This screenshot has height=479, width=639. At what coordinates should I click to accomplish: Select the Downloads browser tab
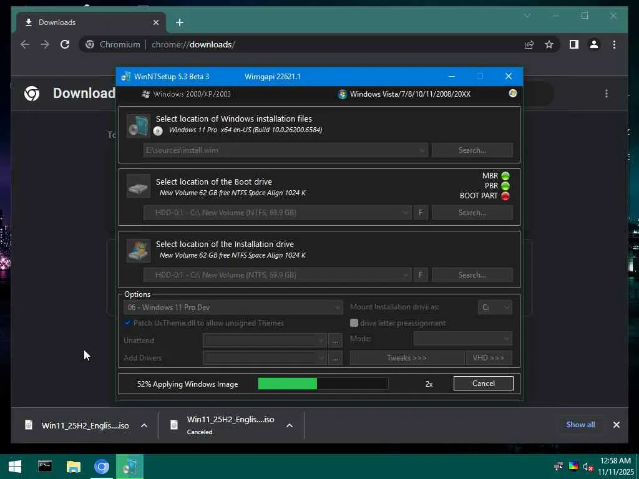tap(91, 22)
